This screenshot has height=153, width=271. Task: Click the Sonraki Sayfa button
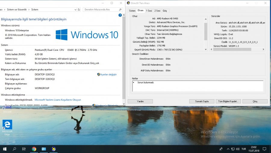click(202, 101)
